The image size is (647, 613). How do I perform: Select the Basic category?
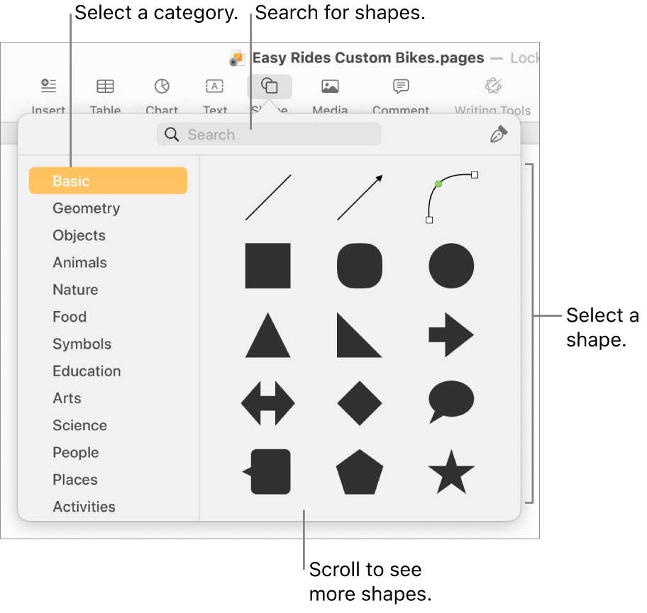point(108,181)
